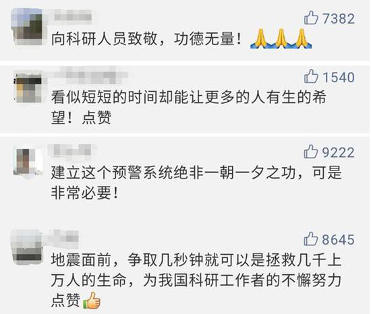Image resolution: width=371 pixels, height=314 pixels.
Task: Open avatar of the 向科研人员致敬 commenter
Action: pos(27,26)
